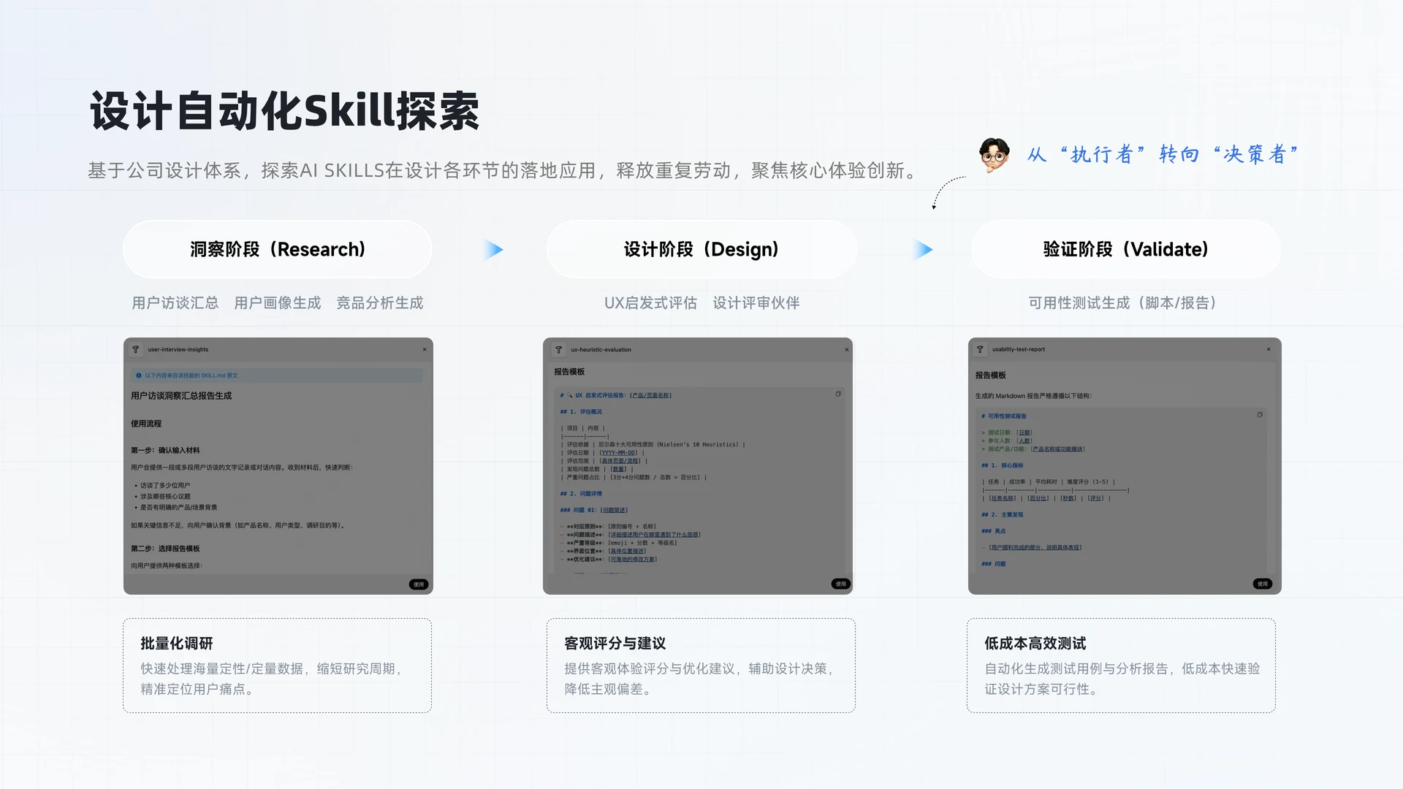Click the ux-heuristic-evaluation skill icon
Viewport: 1403px width, 789px height.
coord(559,349)
